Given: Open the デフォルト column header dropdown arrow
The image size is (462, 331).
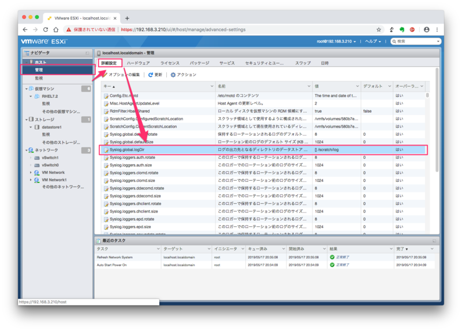Looking at the screenshot, I should click(389, 86).
